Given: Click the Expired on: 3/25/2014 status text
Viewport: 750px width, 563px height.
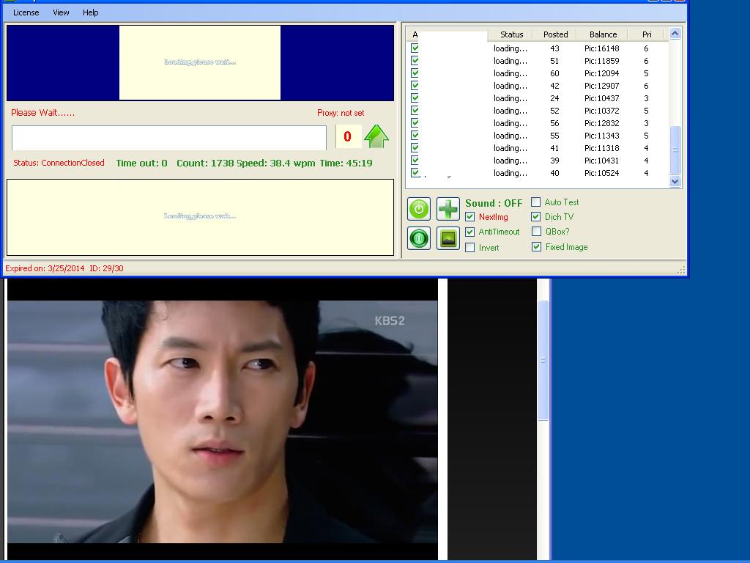Looking at the screenshot, I should (45, 268).
